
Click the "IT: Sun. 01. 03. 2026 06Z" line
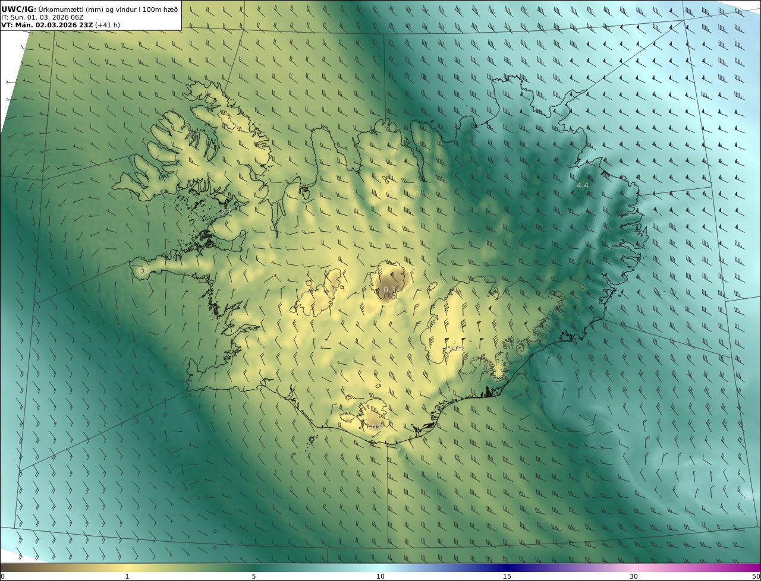42,17
